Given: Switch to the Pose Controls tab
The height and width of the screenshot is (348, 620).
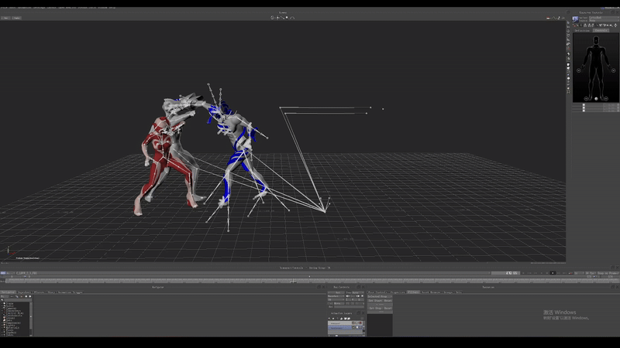Looking at the screenshot, I should click(x=377, y=292).
